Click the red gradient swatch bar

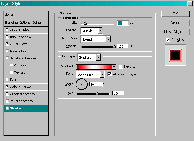(94, 67)
